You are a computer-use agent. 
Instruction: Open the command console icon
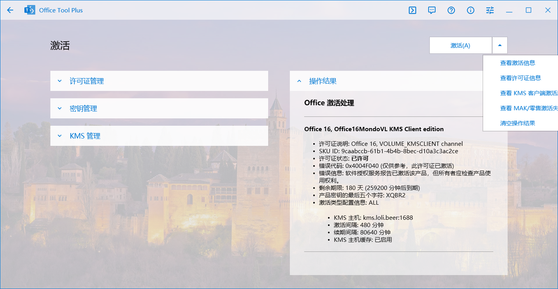click(x=412, y=10)
